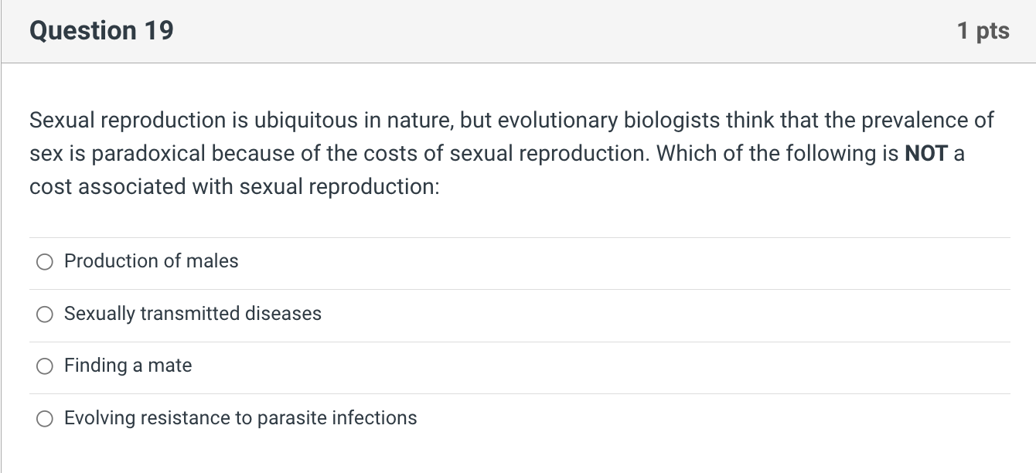Click the phrase "evolutionary biologists" in the question

tap(600, 121)
